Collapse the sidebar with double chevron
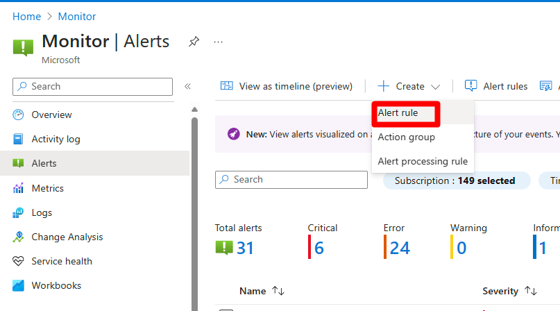Screen dimensions: 560x311 187,87
